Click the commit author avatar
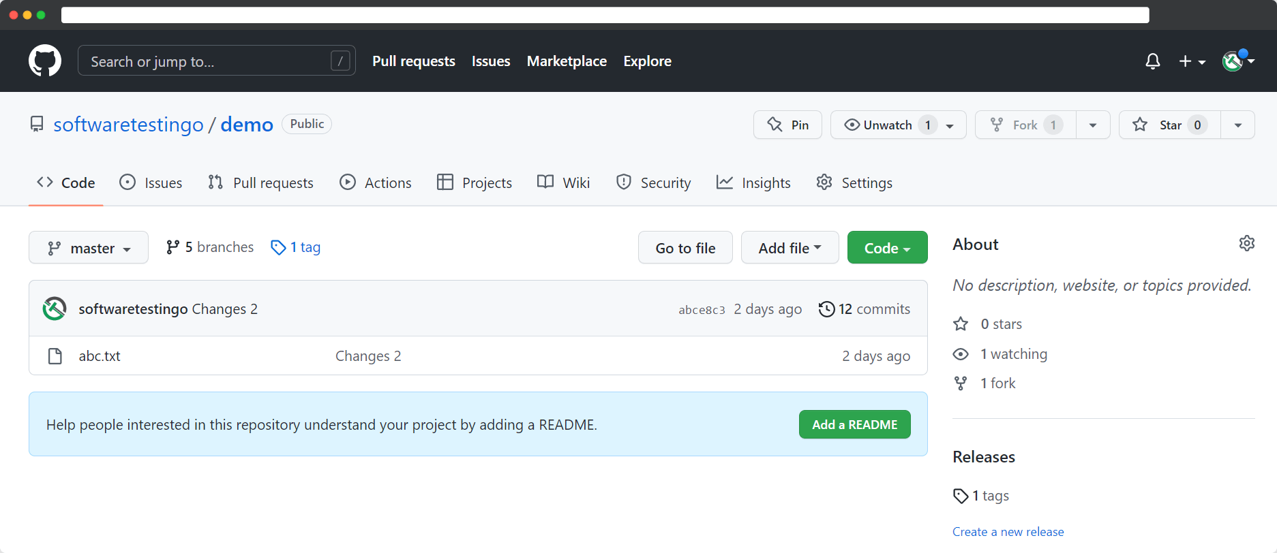 55,309
